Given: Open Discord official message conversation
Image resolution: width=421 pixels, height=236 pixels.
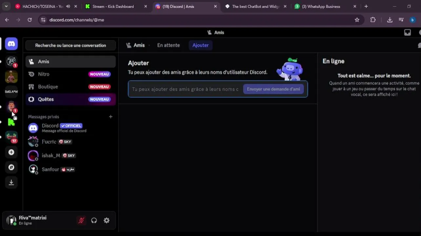Looking at the screenshot, I should 70,128.
